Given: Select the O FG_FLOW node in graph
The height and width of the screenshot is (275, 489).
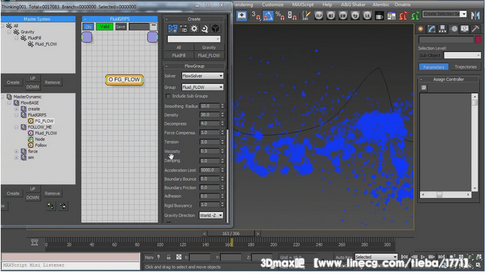Looking at the screenshot, I should [x=124, y=80].
